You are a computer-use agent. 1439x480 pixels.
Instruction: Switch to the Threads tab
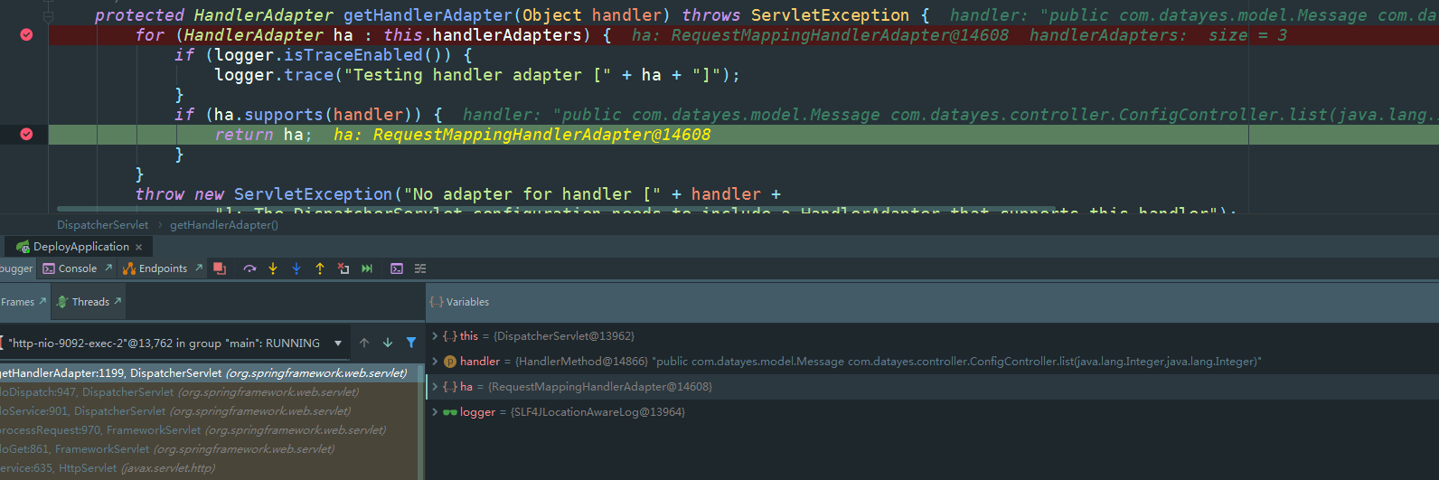[89, 302]
